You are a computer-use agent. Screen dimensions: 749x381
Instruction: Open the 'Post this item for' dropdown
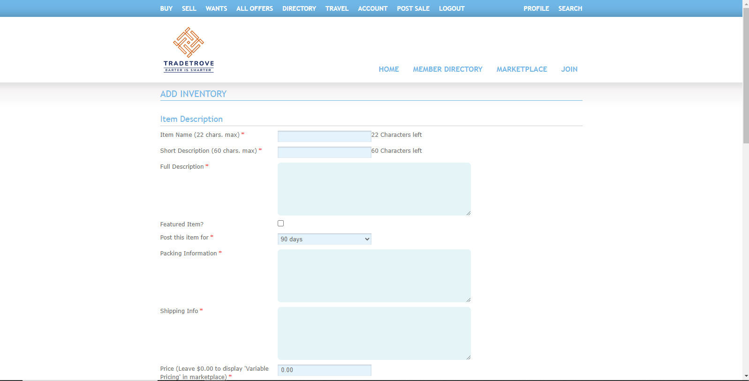[x=324, y=239]
